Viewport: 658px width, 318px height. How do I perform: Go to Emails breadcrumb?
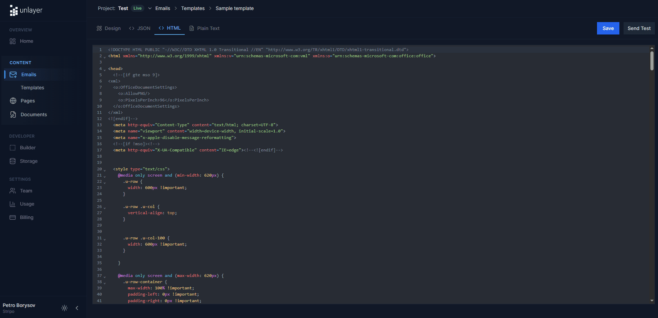point(163,8)
